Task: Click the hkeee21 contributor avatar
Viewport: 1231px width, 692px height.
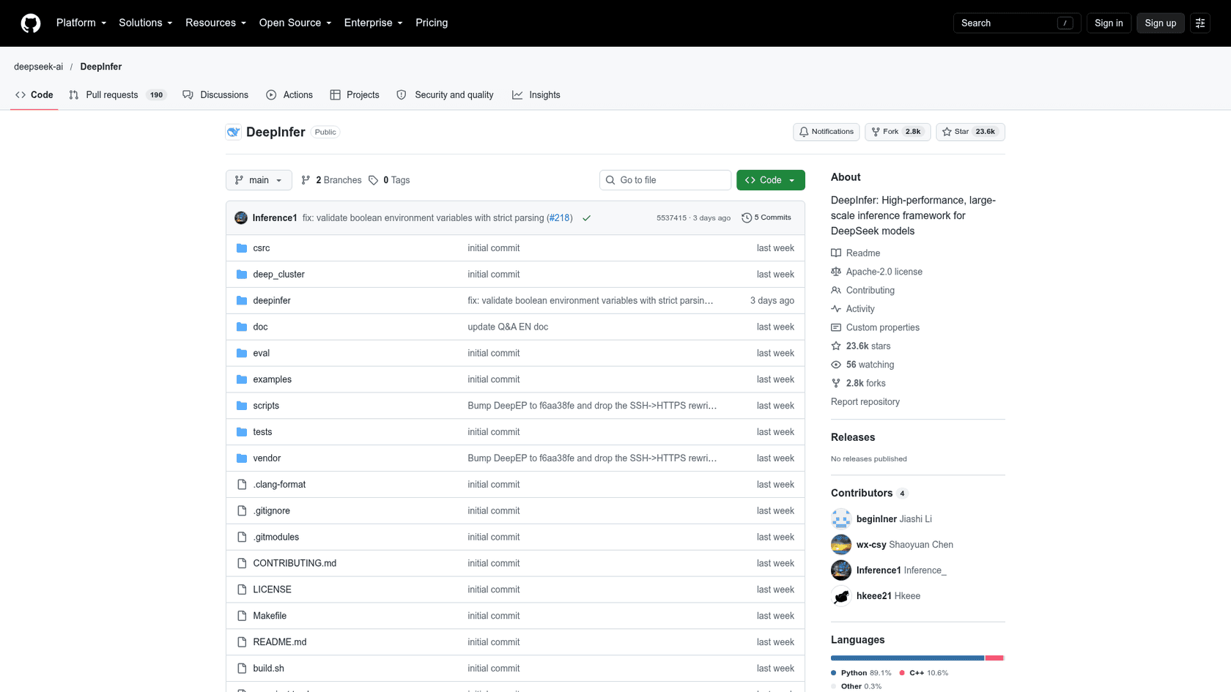Action: pos(841,596)
